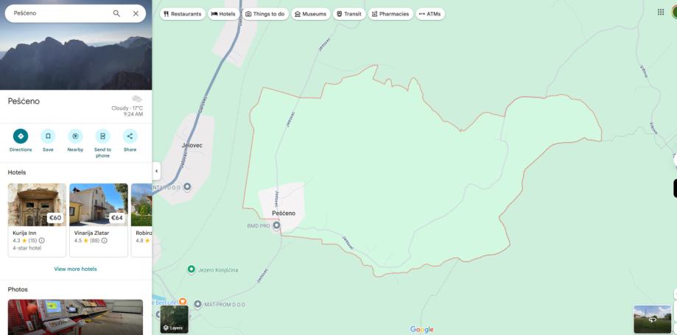677x335 pixels.
Task: Open the Street View thumbnail
Action: (653, 319)
